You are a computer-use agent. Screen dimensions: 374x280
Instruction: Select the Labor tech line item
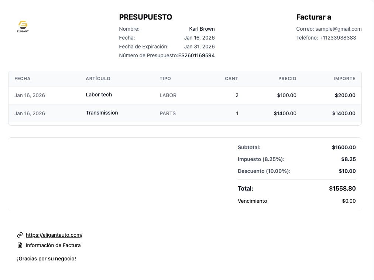tap(99, 95)
